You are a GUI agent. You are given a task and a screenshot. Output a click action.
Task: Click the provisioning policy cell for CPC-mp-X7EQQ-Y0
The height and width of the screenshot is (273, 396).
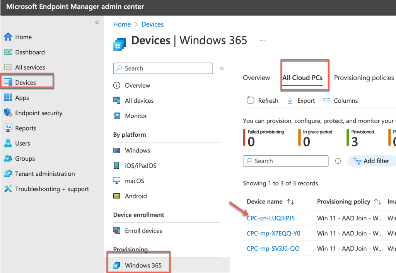tap(350, 233)
